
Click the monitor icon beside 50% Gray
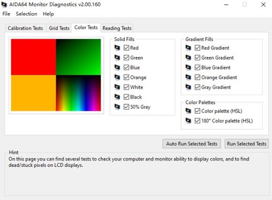pyautogui.click(x=117, y=107)
